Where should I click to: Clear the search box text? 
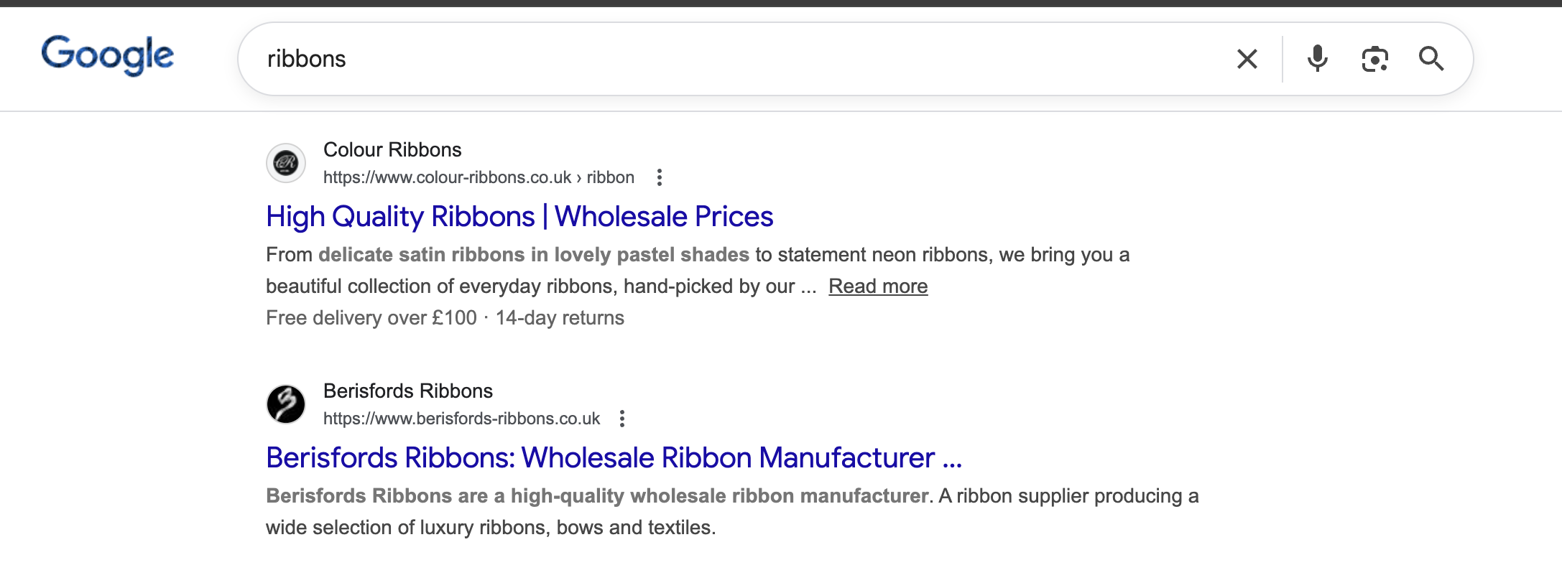(1247, 59)
